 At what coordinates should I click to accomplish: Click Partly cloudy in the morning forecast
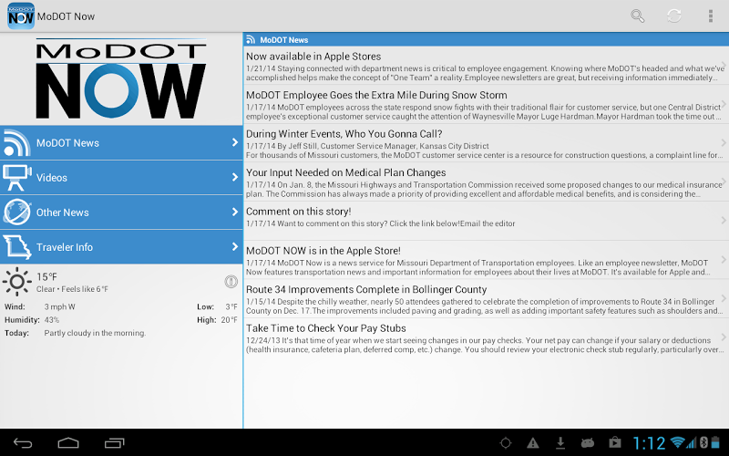95,333
